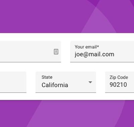Focus the Zip Code field

tap(120, 82)
